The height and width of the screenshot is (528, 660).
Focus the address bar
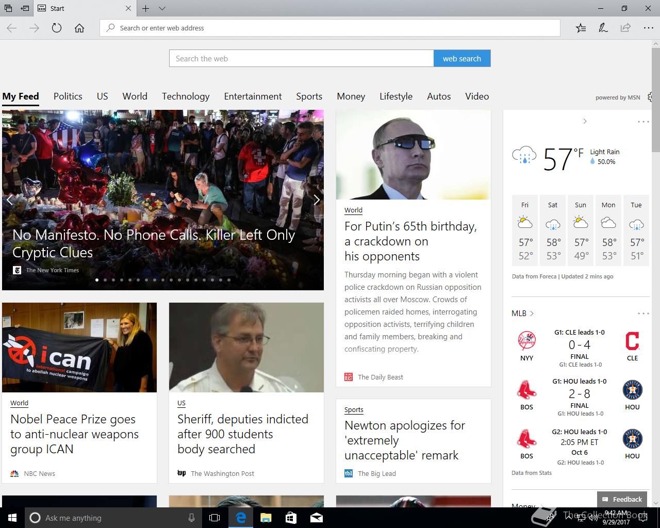click(x=330, y=28)
